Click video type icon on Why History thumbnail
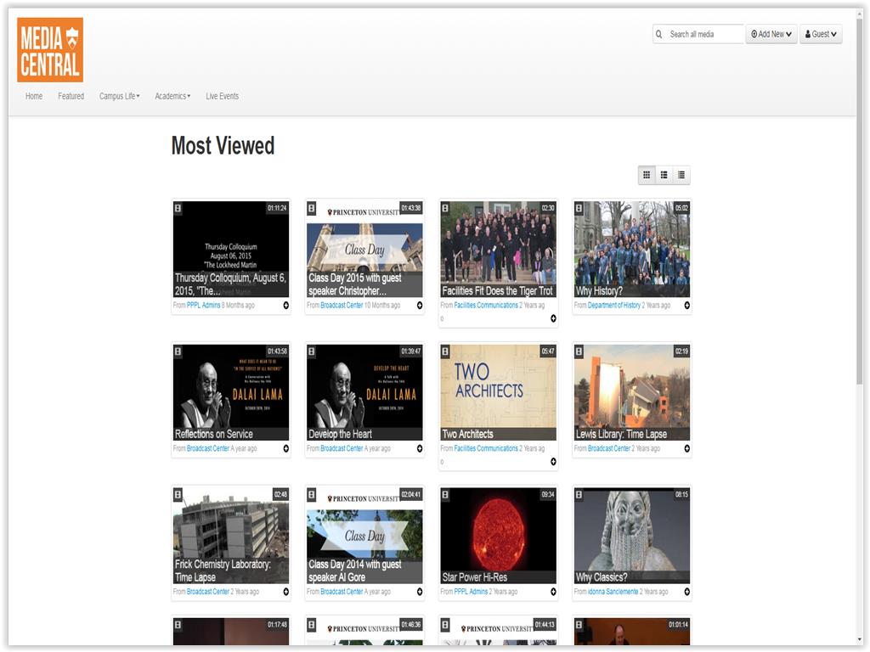 (x=579, y=209)
